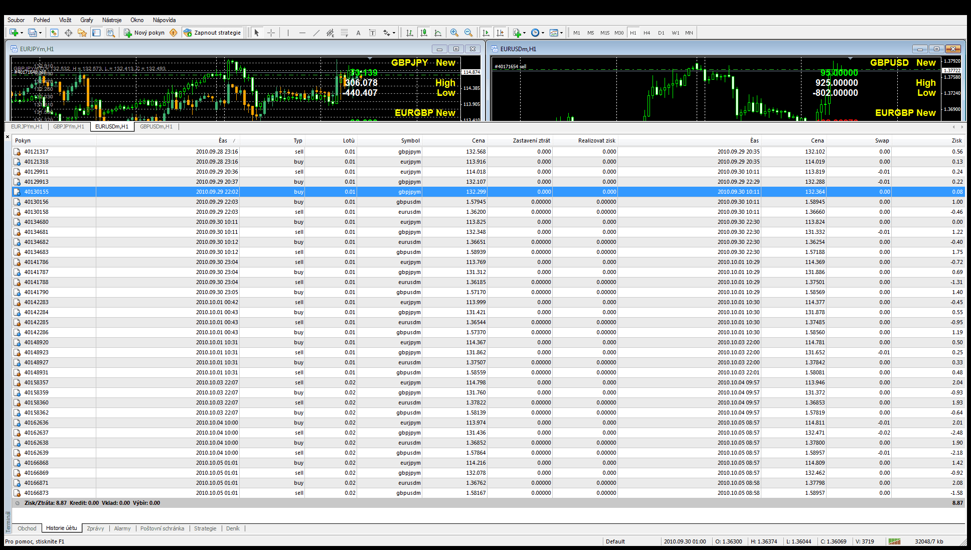Select the horizontal line tool
Image resolution: width=971 pixels, height=550 pixels.
coord(302,33)
